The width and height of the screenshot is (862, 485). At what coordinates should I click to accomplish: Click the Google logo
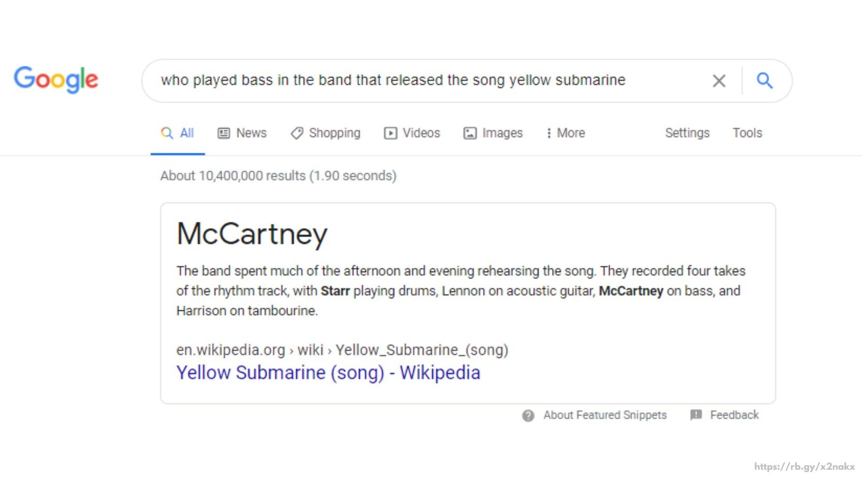[x=56, y=79]
